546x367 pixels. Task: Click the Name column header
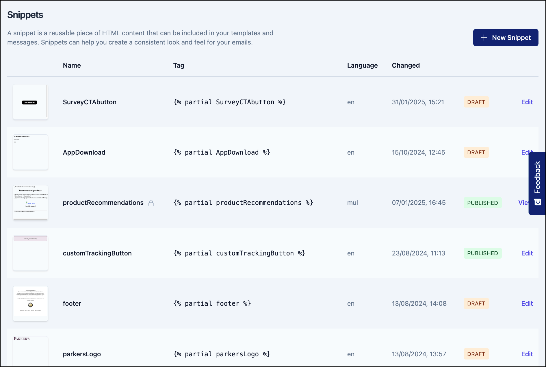point(72,65)
